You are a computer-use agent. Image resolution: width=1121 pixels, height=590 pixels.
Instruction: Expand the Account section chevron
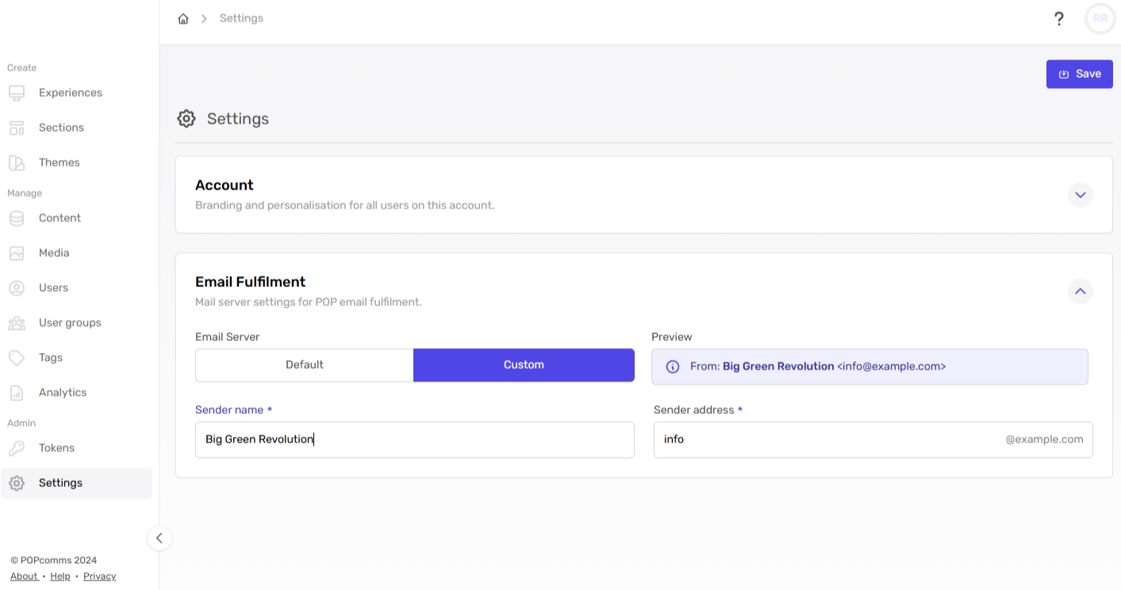pos(1081,194)
